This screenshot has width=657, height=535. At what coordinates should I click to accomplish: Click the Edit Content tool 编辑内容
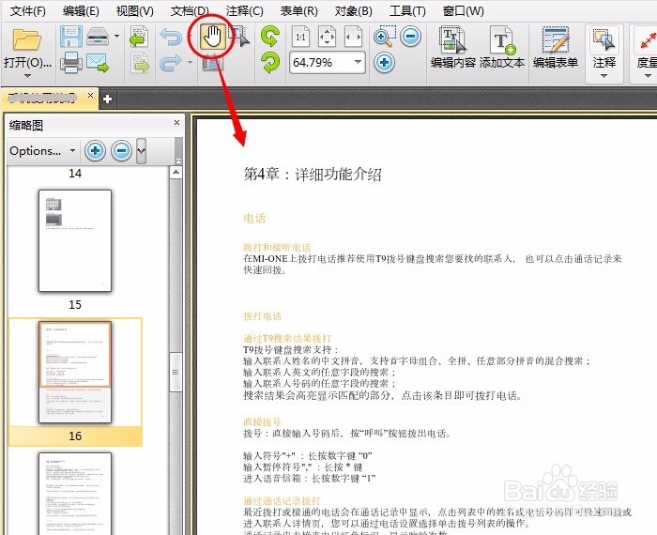(x=453, y=47)
